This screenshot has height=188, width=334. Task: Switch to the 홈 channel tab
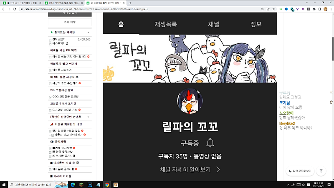[x=121, y=24]
